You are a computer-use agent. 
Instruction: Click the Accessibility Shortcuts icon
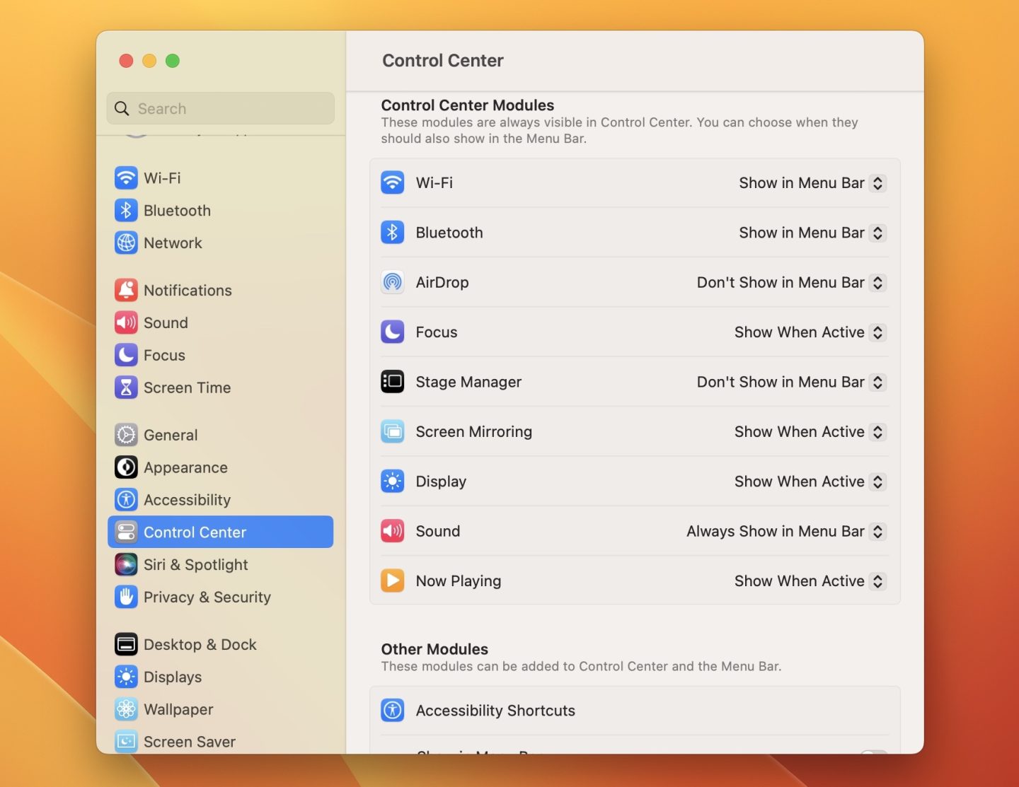pyautogui.click(x=393, y=711)
